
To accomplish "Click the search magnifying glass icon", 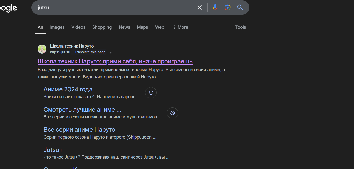I will [239, 7].
